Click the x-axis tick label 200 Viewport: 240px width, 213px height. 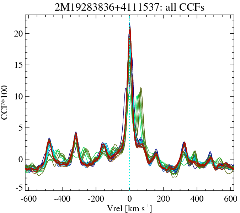163,199
